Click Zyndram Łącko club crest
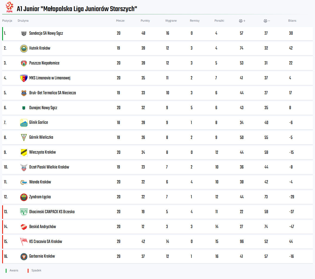 [24, 197]
